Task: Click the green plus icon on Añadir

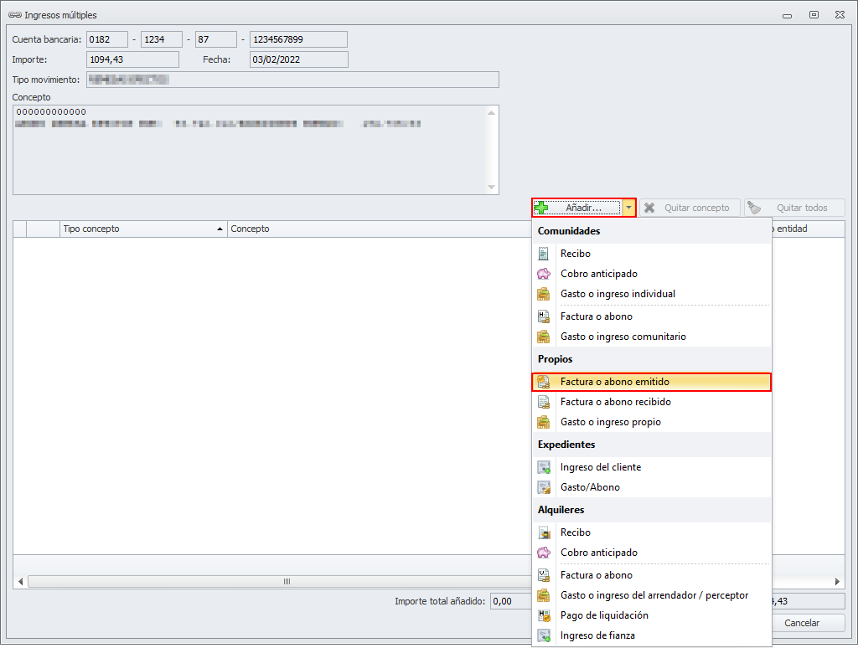Action: (541, 208)
